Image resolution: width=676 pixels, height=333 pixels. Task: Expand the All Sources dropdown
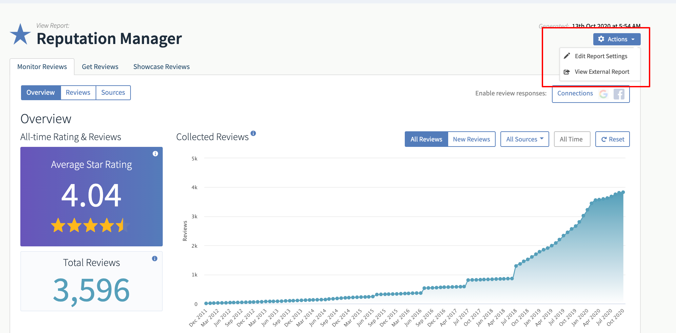524,139
